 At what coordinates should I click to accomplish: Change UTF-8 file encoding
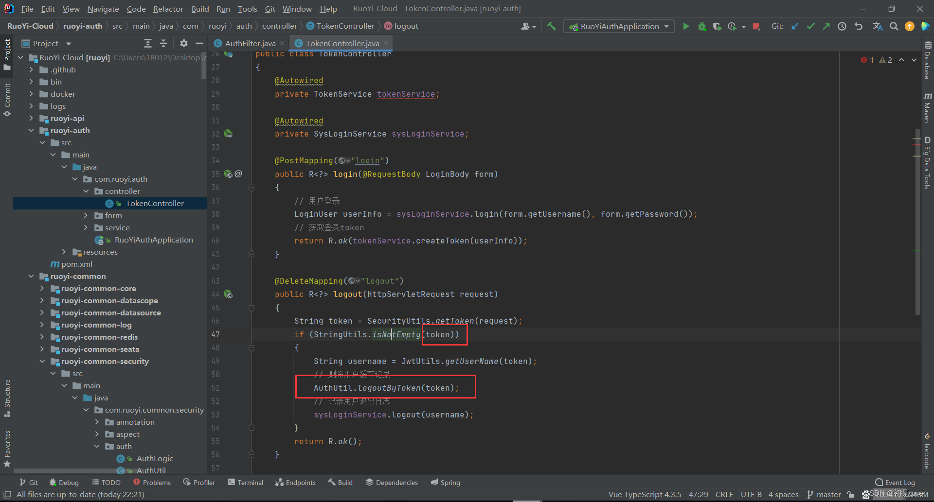pos(751,494)
